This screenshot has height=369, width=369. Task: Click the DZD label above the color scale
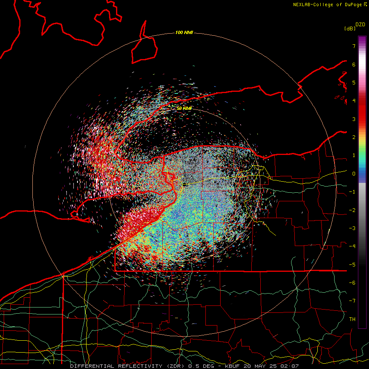(x=360, y=25)
